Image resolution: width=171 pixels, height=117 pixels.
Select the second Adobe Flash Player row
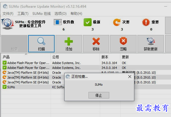click(x=86, y=68)
